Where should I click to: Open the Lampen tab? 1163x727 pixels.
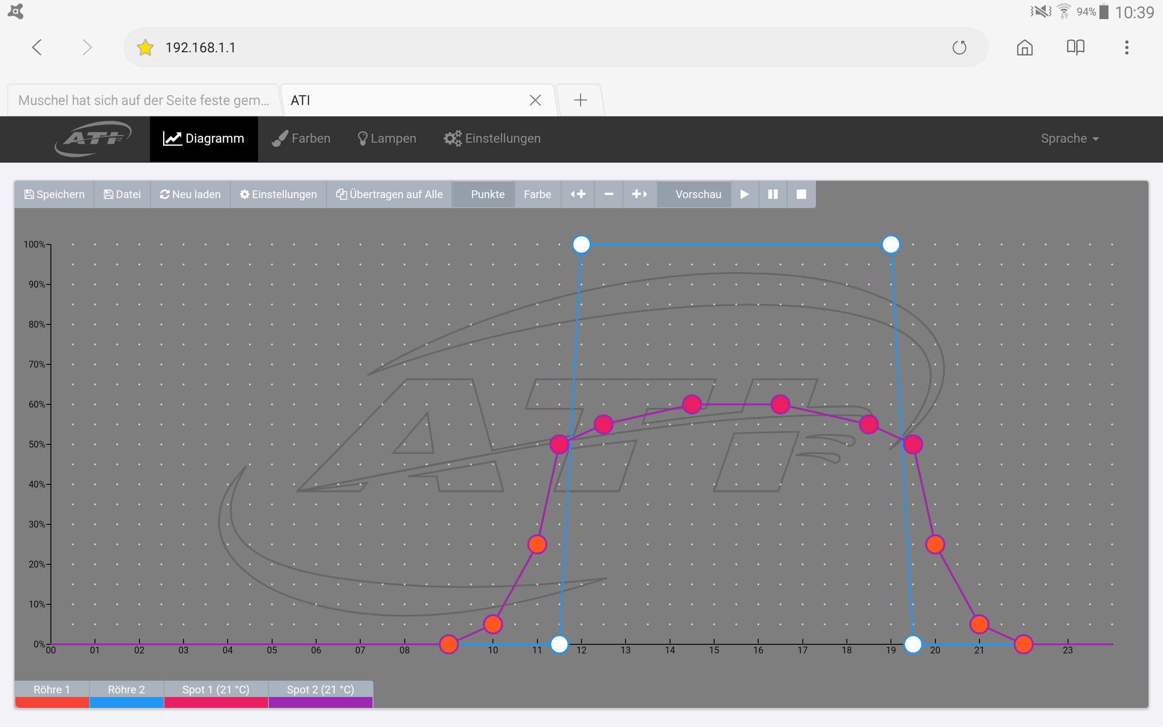pyautogui.click(x=387, y=139)
